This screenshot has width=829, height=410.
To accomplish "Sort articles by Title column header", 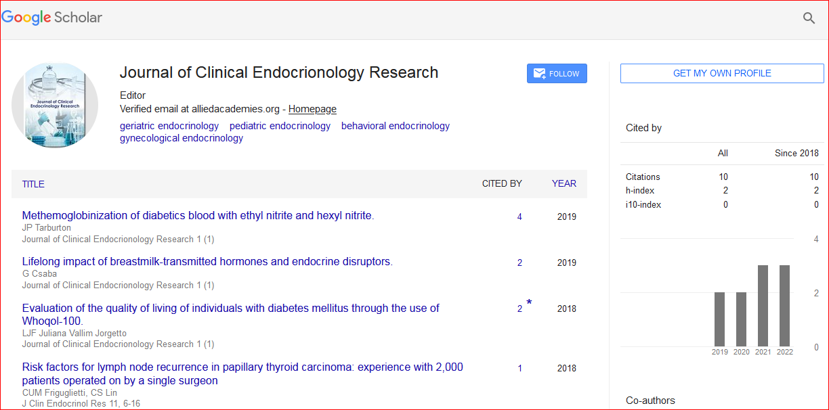I will click(x=33, y=184).
